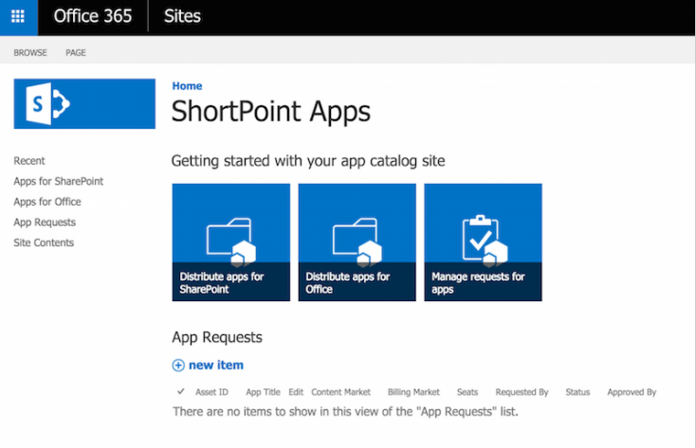Screen dimensions: 696x448
Task: Open the BROWSE ribbon tab
Action: click(30, 52)
